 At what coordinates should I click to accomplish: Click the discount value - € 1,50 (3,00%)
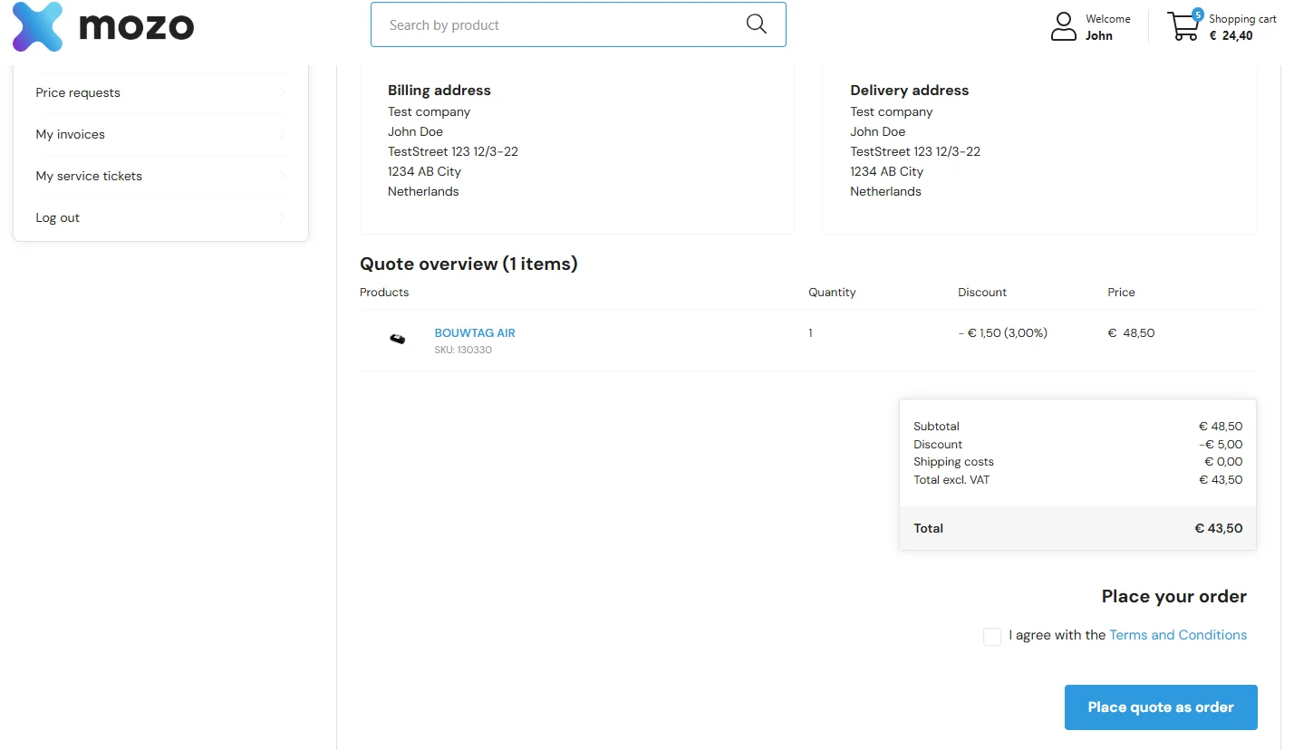1003,333
